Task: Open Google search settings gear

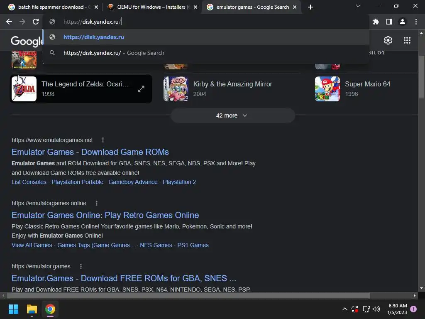Action: [x=388, y=40]
